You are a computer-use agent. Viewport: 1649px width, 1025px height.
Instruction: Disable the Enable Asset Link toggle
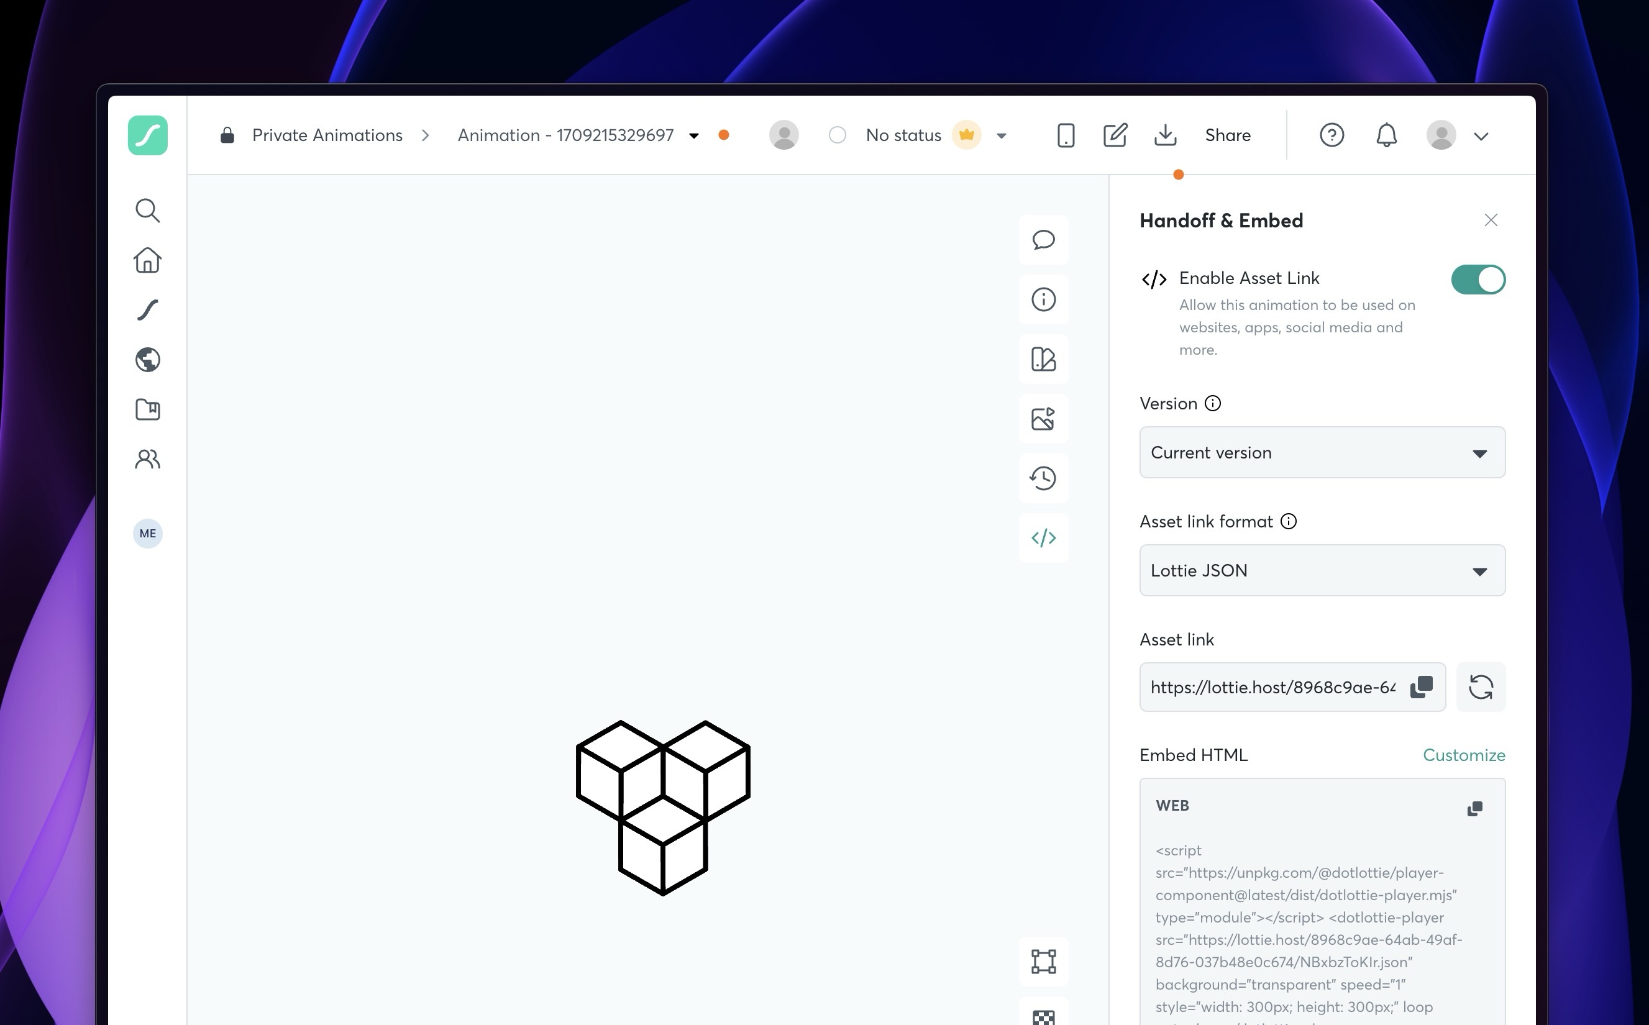[1478, 280]
